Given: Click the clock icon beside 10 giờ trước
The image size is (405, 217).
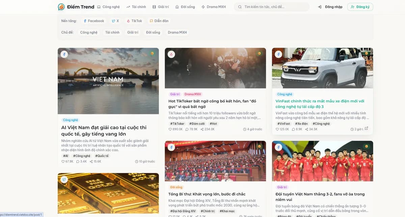Looking at the screenshot, I should 137,161.
